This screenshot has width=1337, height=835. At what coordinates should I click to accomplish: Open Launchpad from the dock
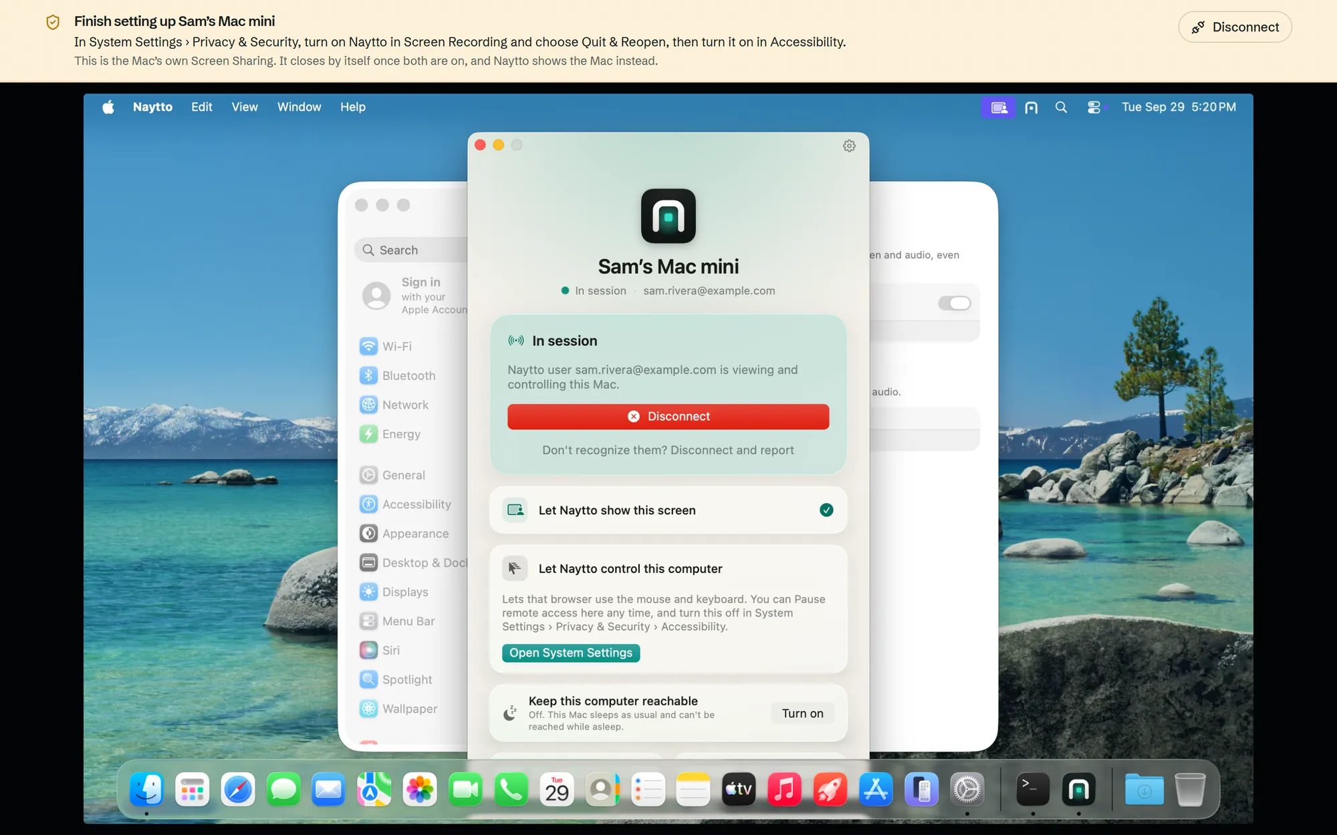click(x=193, y=790)
